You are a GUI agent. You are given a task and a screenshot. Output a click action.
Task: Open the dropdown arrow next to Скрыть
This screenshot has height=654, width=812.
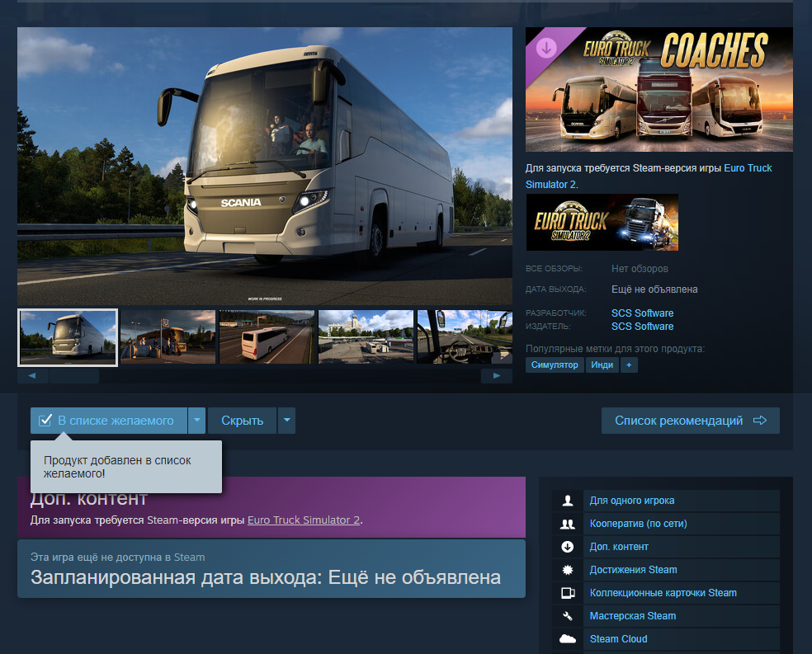click(x=287, y=420)
